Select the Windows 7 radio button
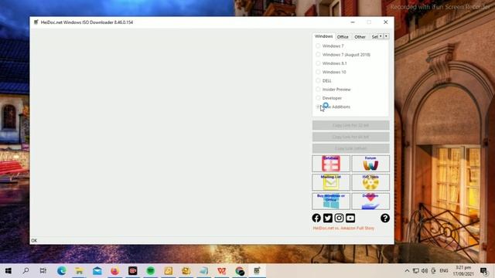 pos(318,46)
